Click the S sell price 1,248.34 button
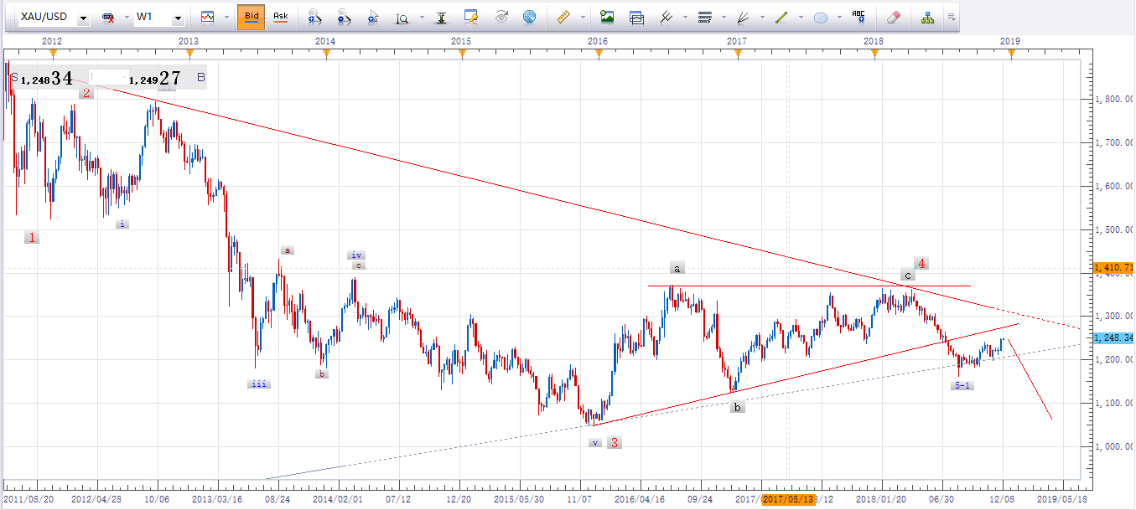The image size is (1136, 510). click(43, 79)
